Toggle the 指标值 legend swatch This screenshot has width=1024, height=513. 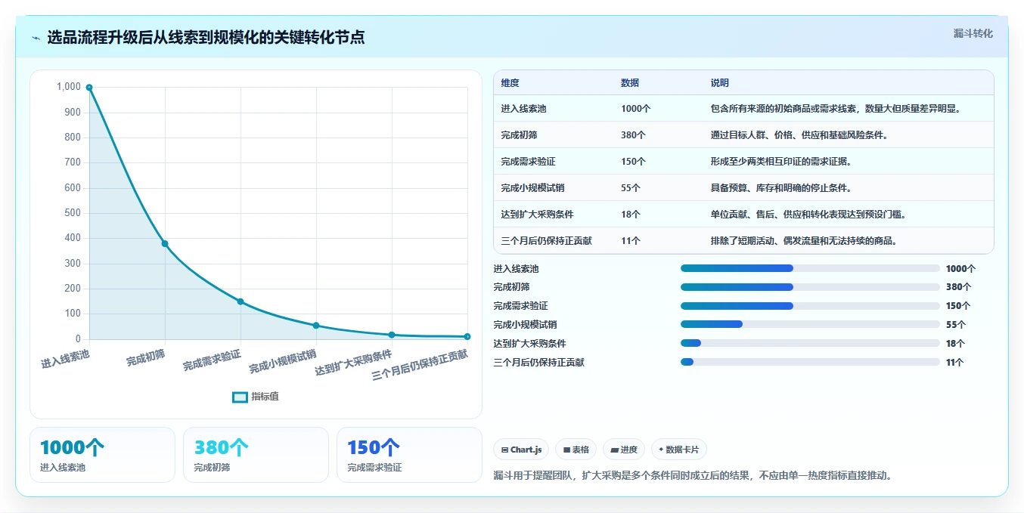[x=240, y=397]
